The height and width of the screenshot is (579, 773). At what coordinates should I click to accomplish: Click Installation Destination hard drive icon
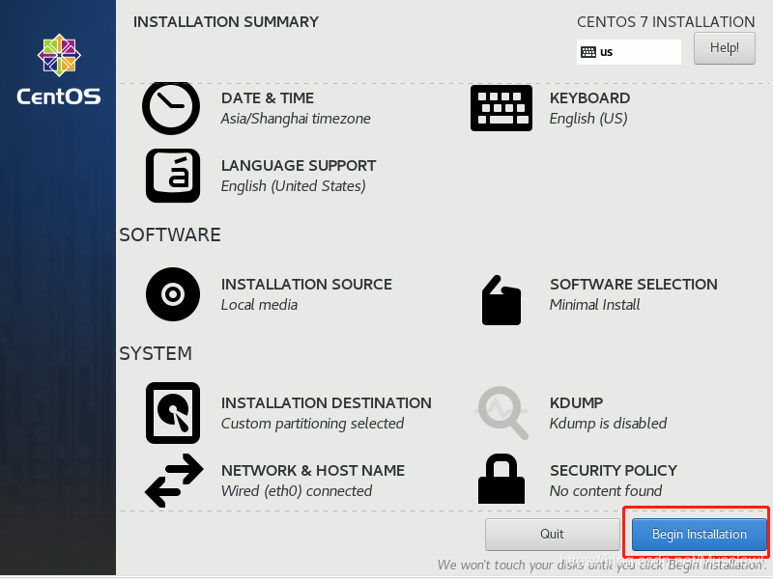173,413
